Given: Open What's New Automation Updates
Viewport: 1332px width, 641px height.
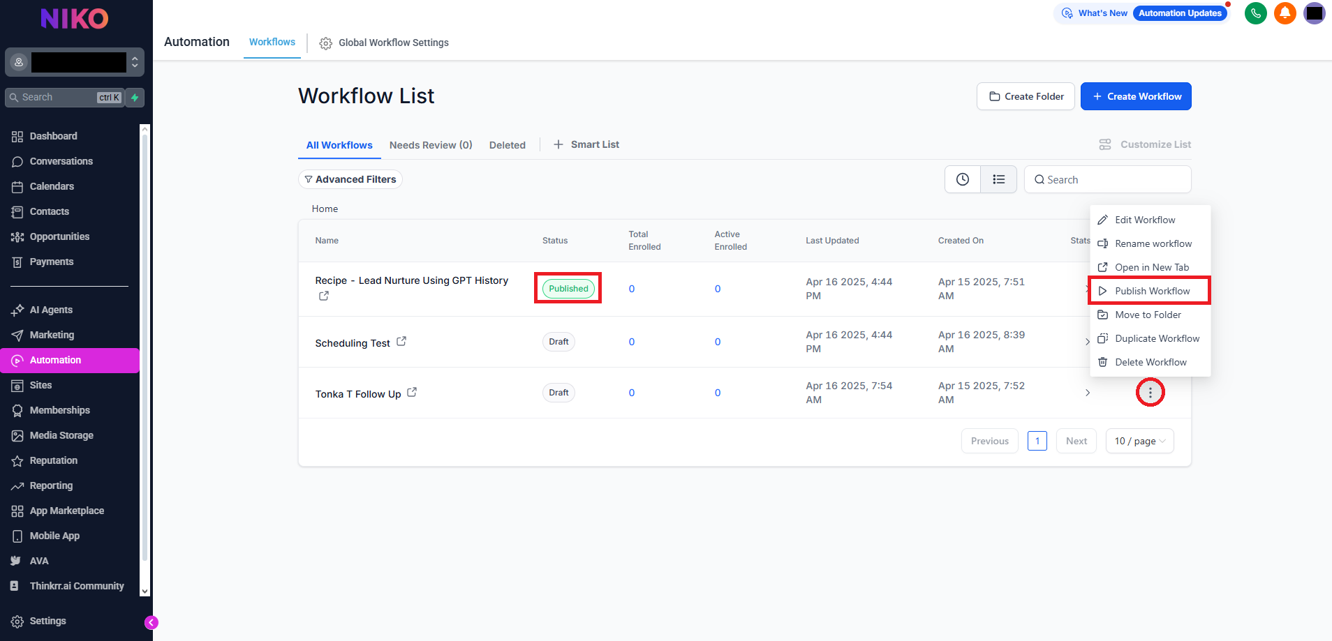Looking at the screenshot, I should (x=1141, y=13).
